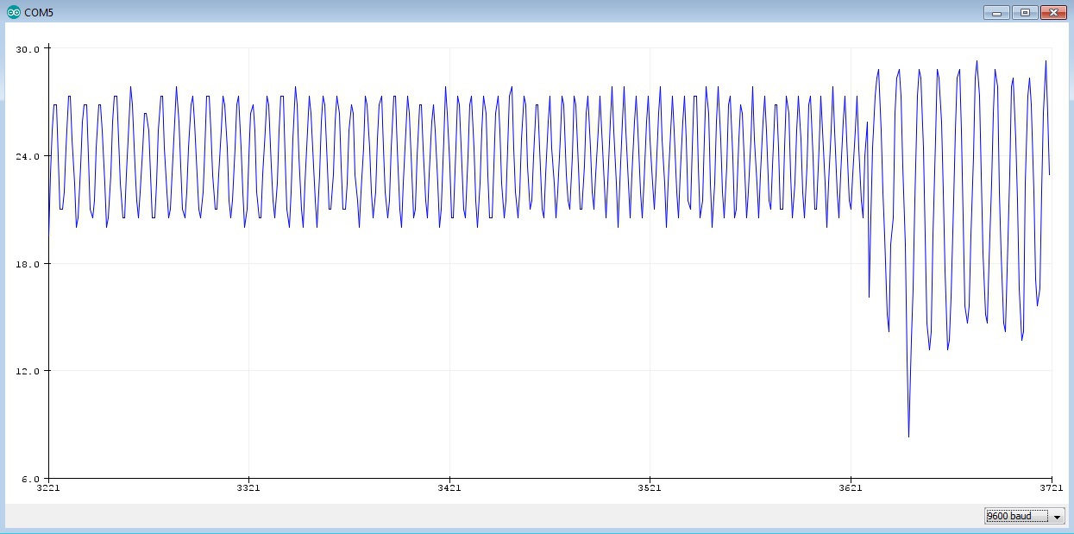This screenshot has height=534, width=1074.
Task: Click the 3421 x-axis label
Action: pos(449,488)
